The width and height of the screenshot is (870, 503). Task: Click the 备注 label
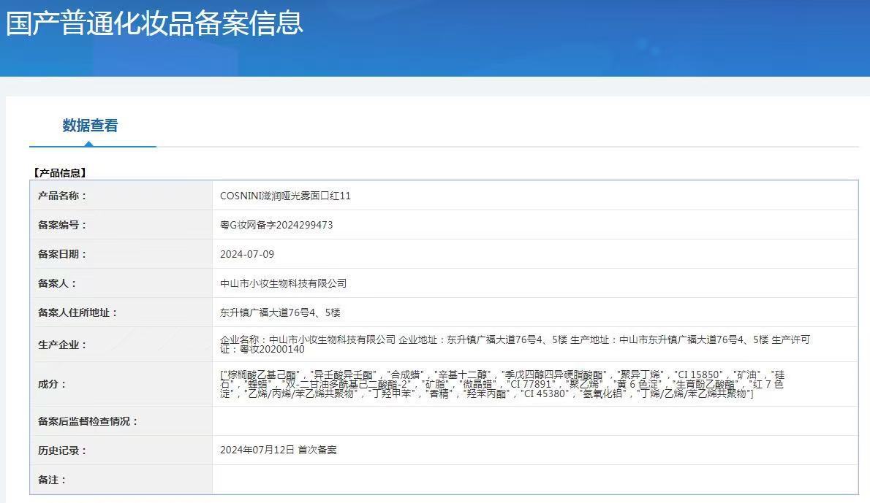pyautogui.click(x=52, y=480)
